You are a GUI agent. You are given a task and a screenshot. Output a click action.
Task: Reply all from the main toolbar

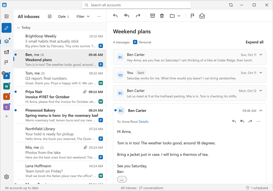tap(127, 16)
